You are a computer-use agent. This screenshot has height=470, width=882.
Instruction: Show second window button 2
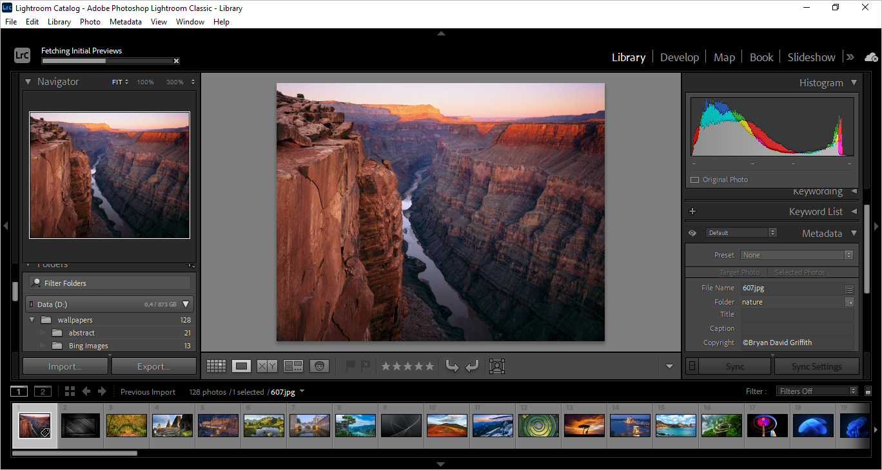[x=43, y=391]
